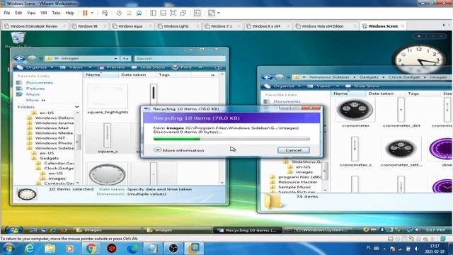This screenshot has height=255, width=453.
Task: Collapse the Folders pane chevron in left window
Action: 77,107
